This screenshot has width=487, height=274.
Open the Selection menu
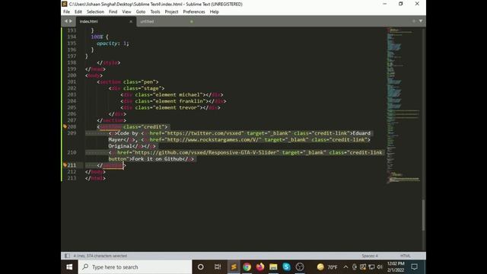point(95,12)
